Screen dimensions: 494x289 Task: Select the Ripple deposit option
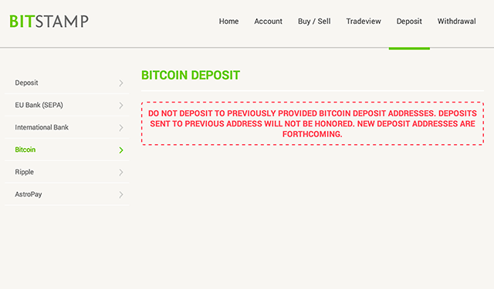click(x=67, y=172)
